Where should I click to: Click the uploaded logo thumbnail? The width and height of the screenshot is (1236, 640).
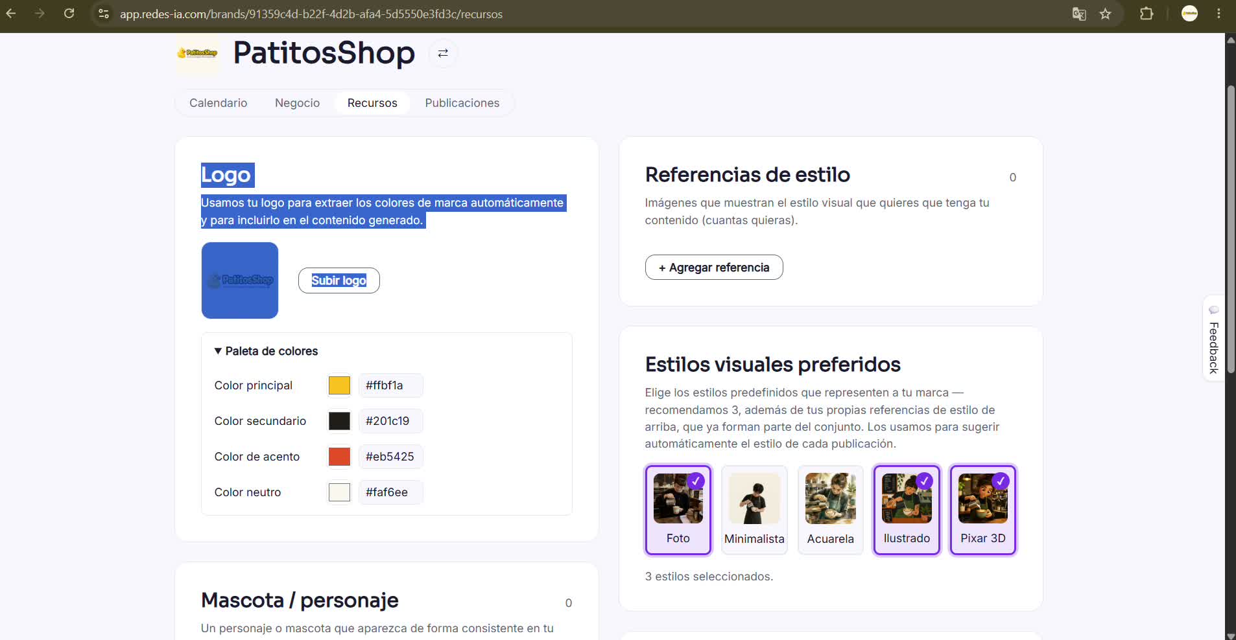pos(240,280)
